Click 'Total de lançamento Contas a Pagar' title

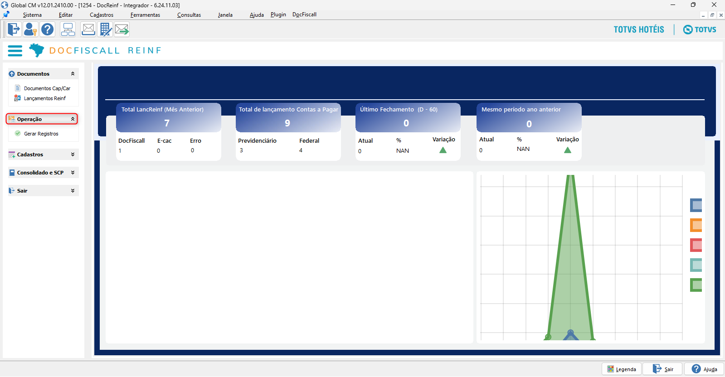point(288,109)
